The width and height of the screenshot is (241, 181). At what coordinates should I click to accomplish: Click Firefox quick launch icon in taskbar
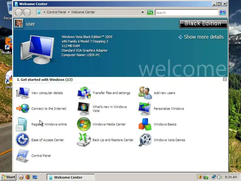pos(28,177)
